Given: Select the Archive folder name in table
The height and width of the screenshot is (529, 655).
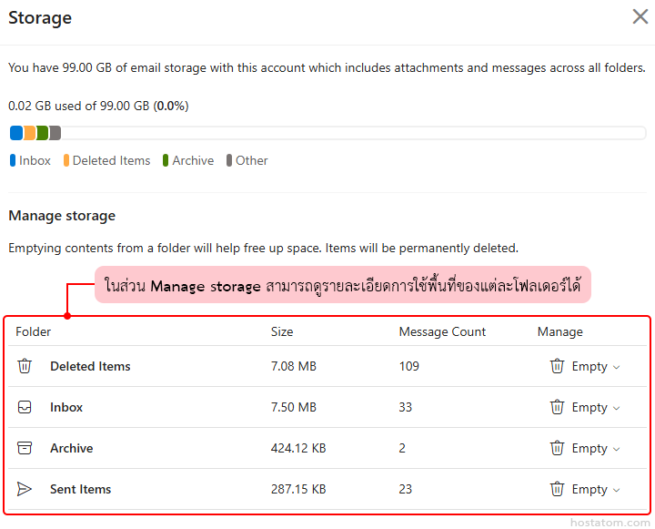Looking at the screenshot, I should coord(72,448).
